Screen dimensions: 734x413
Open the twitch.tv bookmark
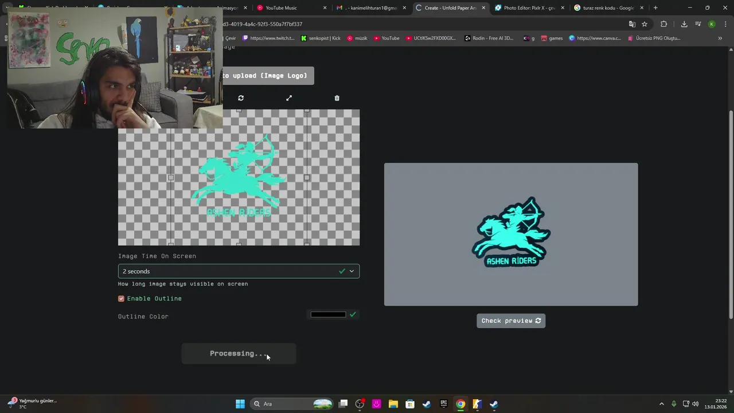click(x=268, y=38)
